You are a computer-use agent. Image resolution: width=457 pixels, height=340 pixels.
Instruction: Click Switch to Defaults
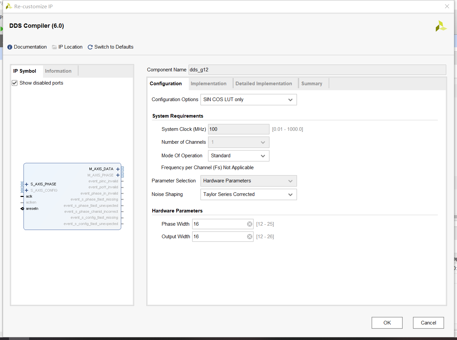pos(114,47)
